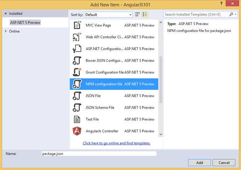Select the 'Web API Controller Cl...' row text
This screenshot has height=170, width=241.
coord(104,37)
